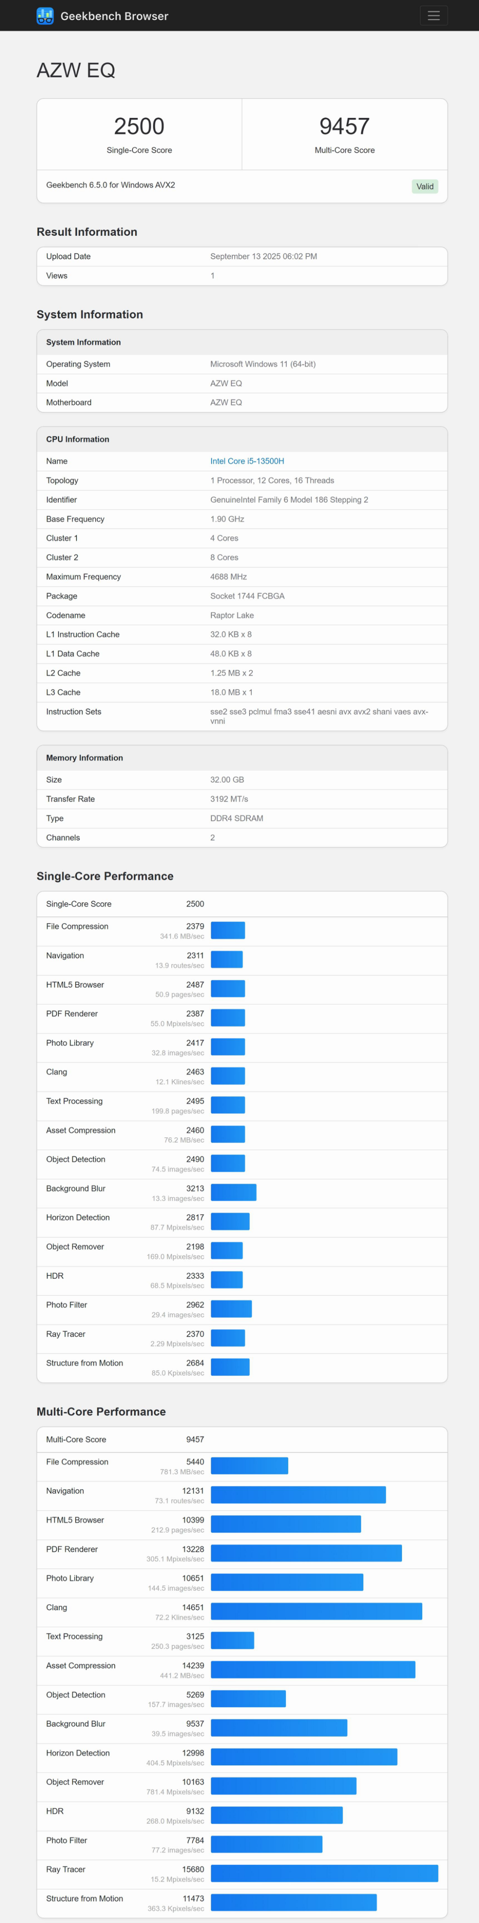
Task: Click the multi-core Ray Tracer score bar
Action: point(324,1873)
